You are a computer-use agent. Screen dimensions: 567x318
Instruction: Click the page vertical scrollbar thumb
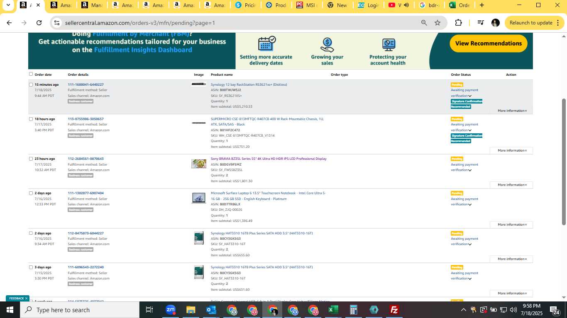564,161
